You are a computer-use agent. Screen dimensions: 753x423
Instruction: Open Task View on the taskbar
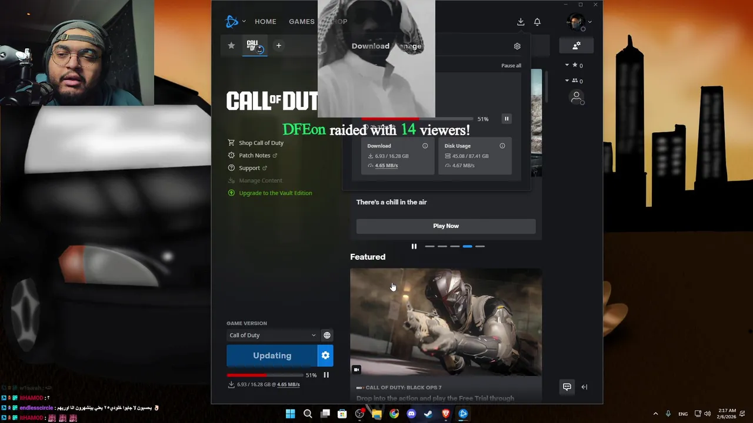pos(325,414)
